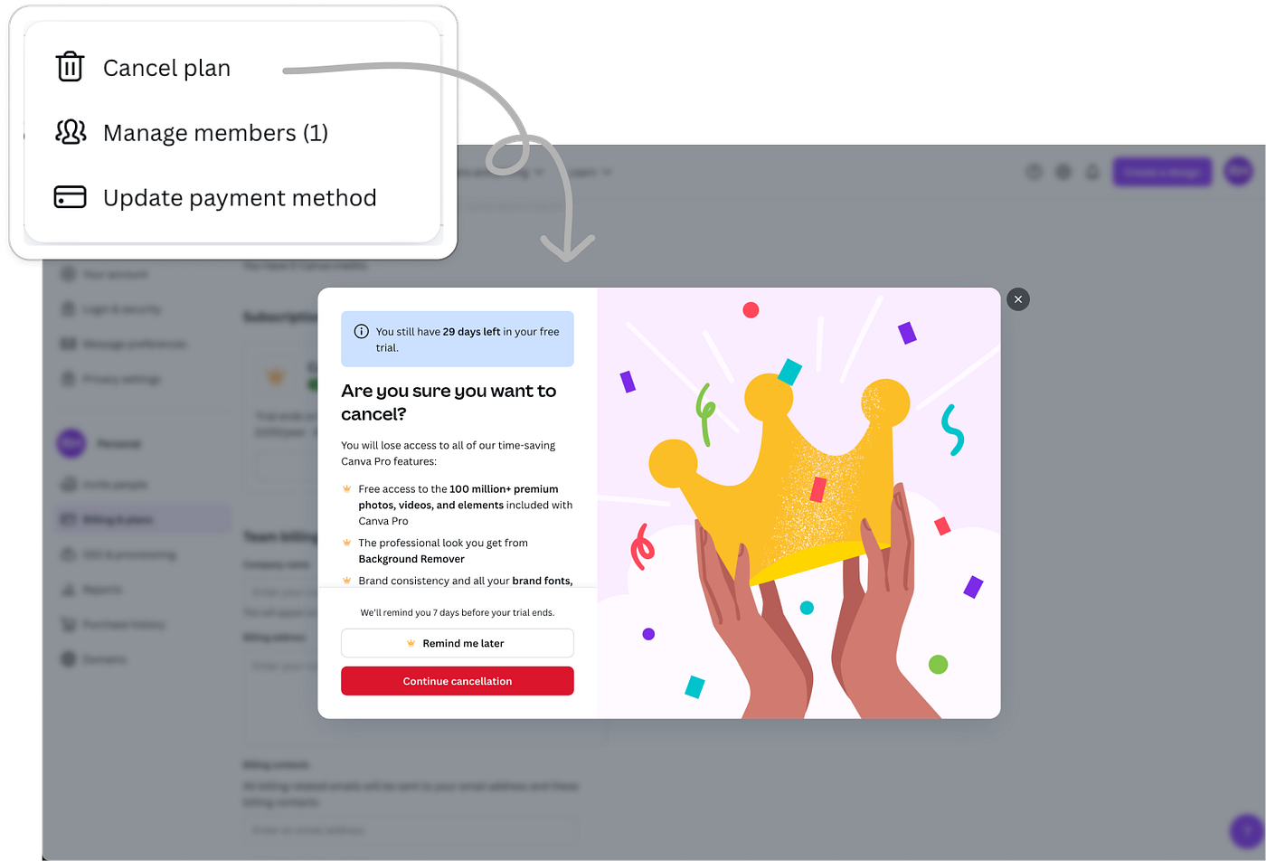1266x861 pixels.
Task: Open notifications via the blurred bell icon
Action: tap(1092, 171)
